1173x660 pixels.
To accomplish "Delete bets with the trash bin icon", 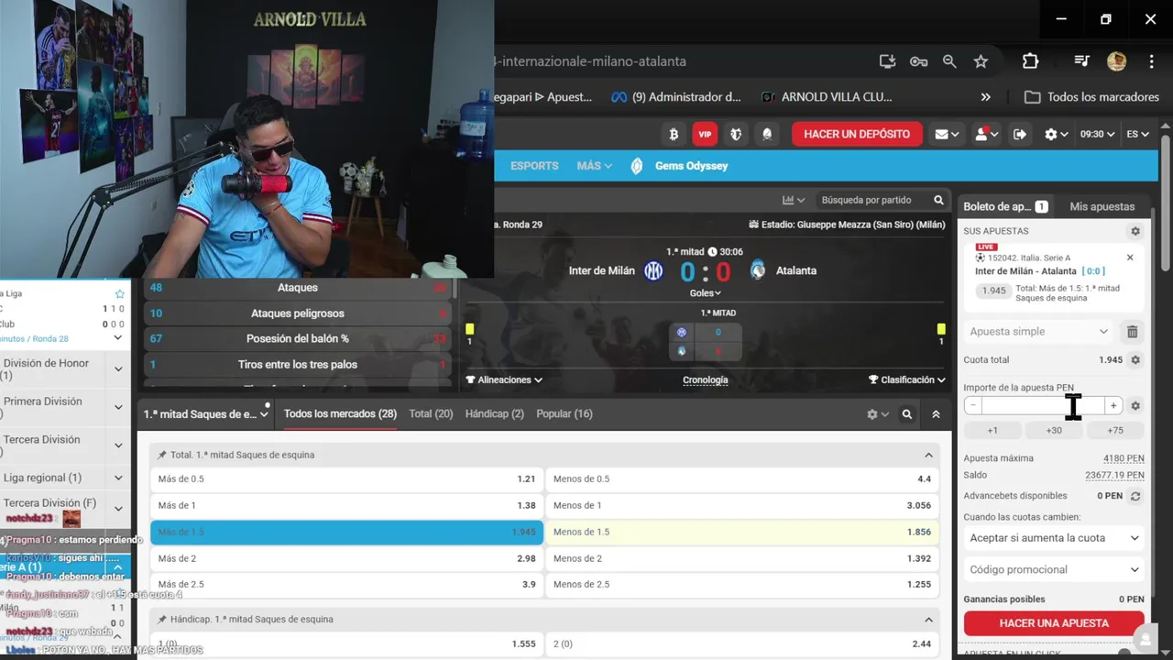I will [1133, 332].
